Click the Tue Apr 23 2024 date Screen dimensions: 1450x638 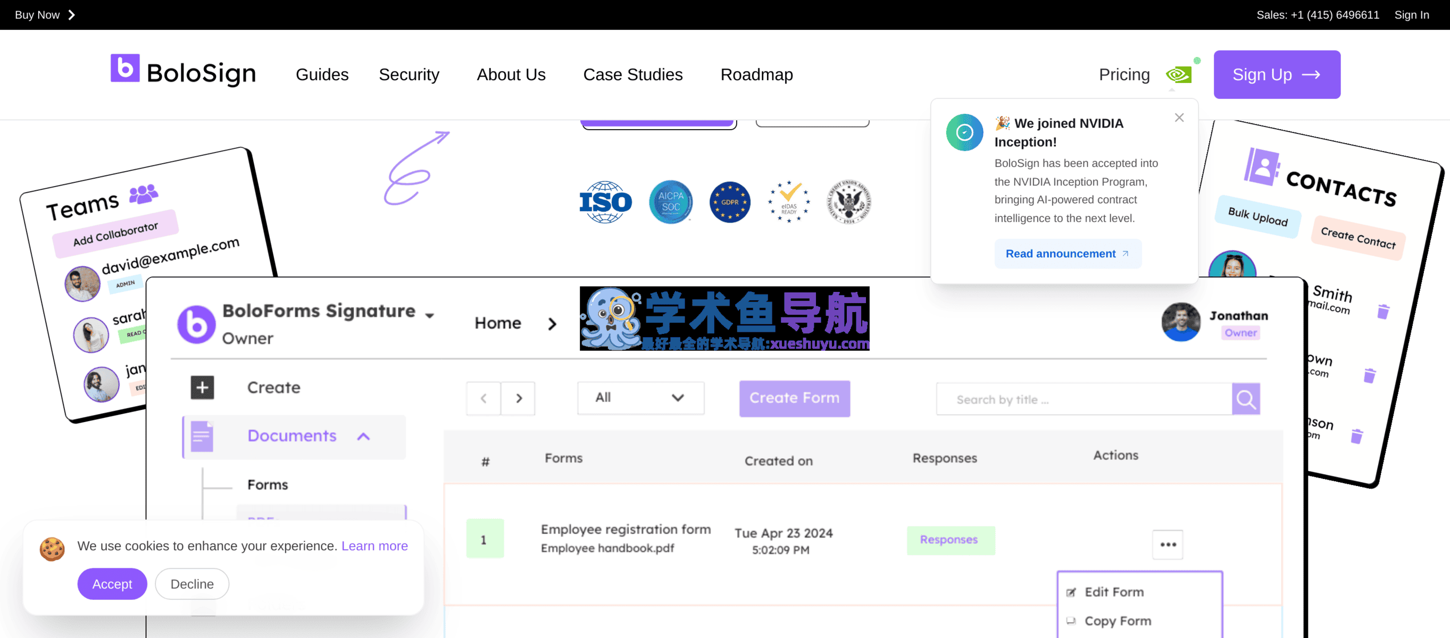click(784, 533)
